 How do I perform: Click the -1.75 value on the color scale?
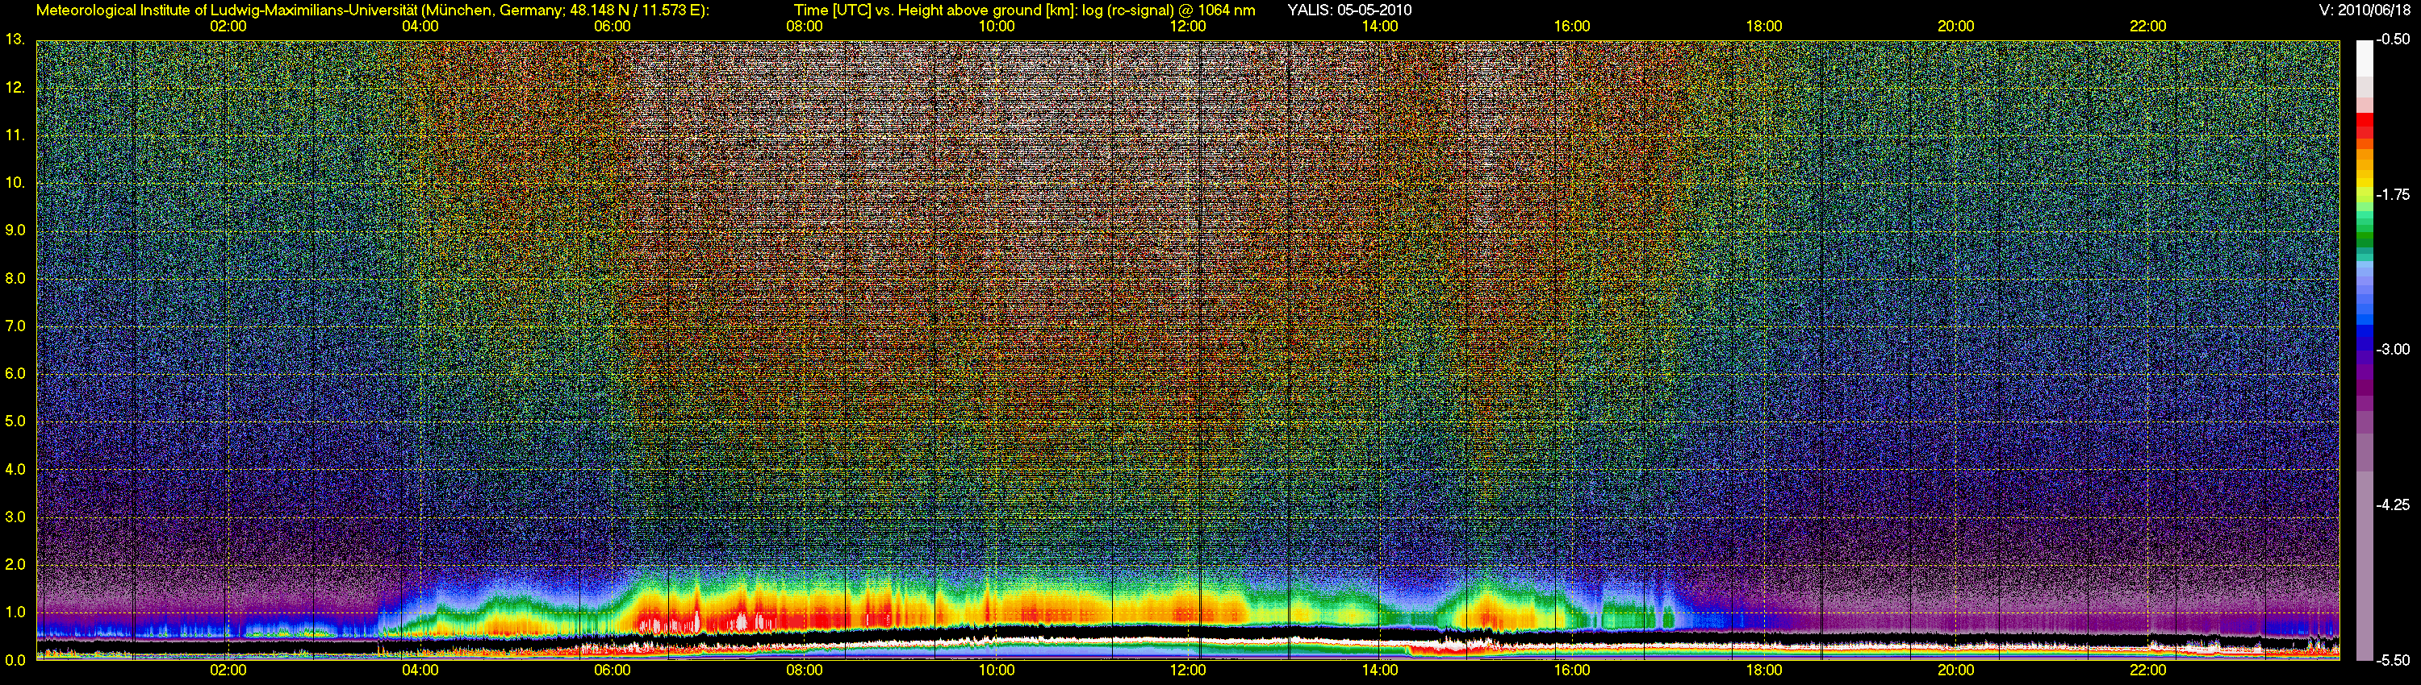2394,194
